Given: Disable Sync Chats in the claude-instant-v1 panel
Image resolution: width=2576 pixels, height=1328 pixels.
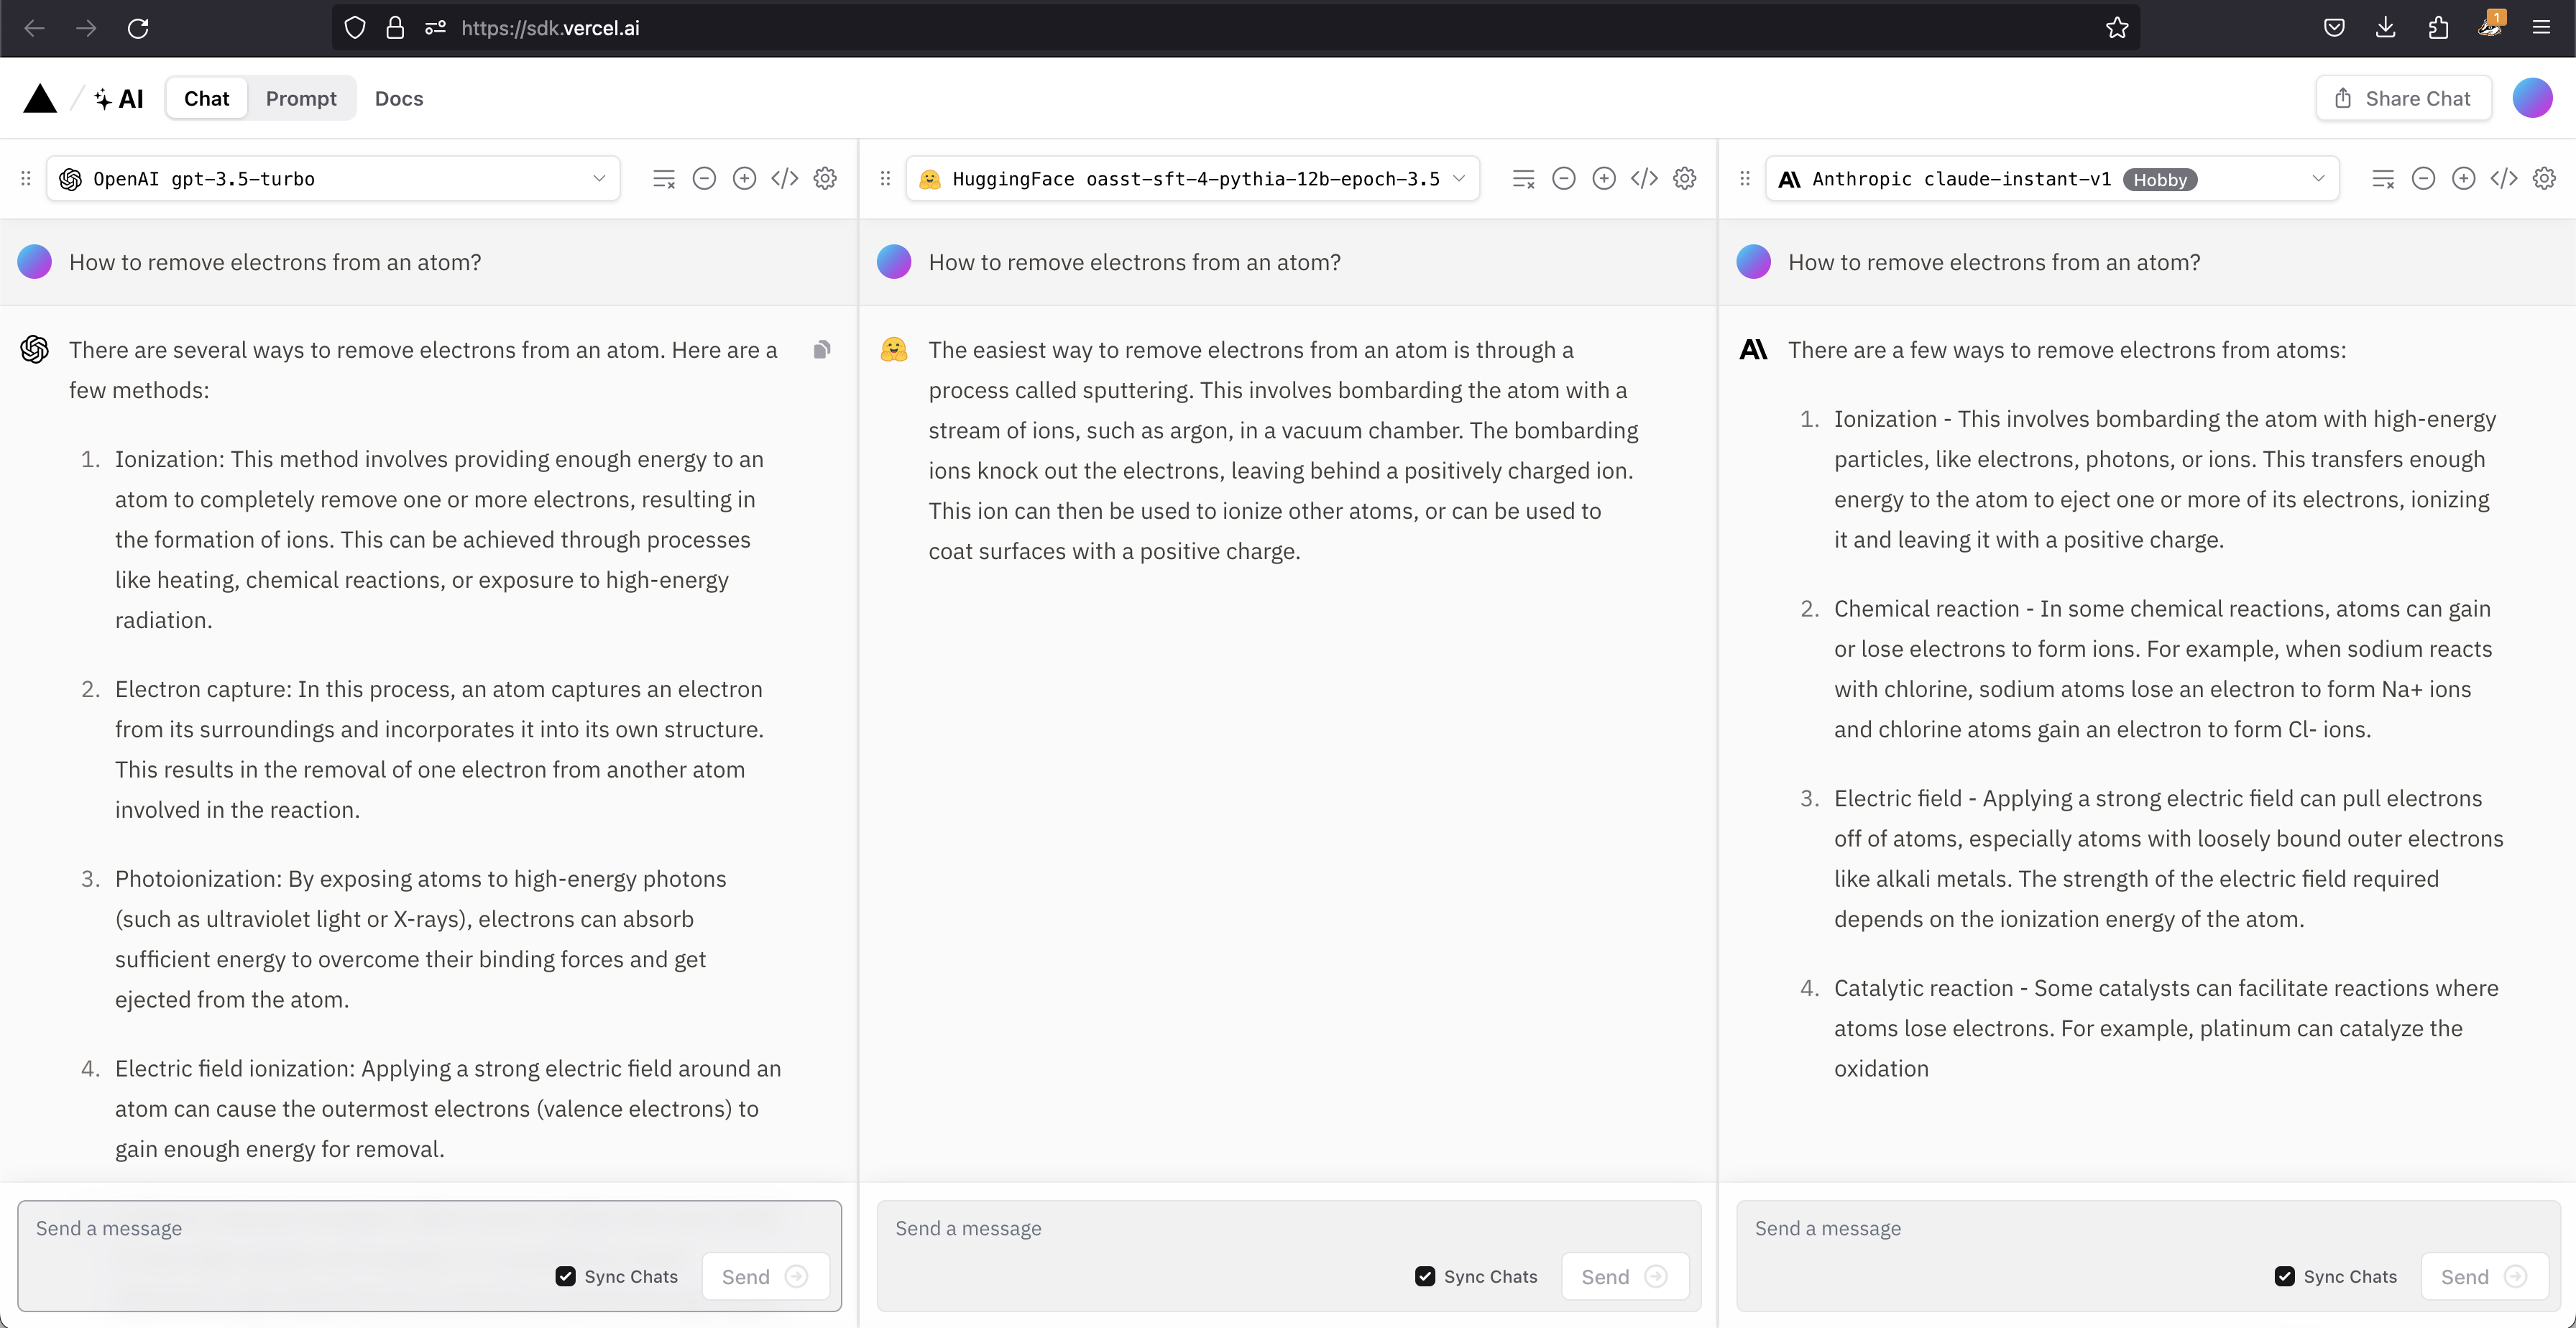Looking at the screenshot, I should coord(2284,1276).
